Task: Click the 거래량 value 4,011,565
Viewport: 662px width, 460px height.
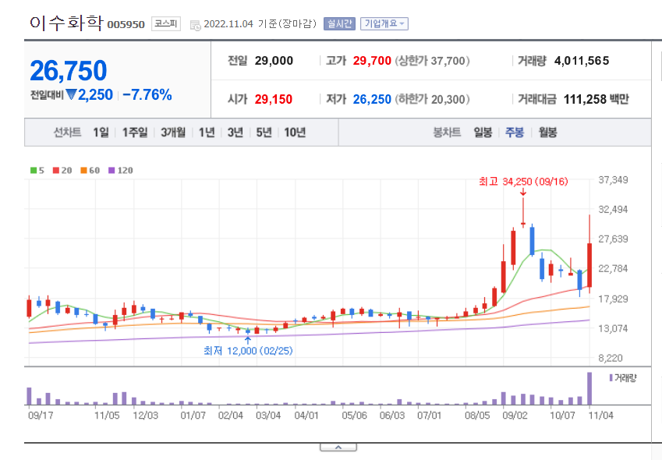Action: tap(582, 61)
